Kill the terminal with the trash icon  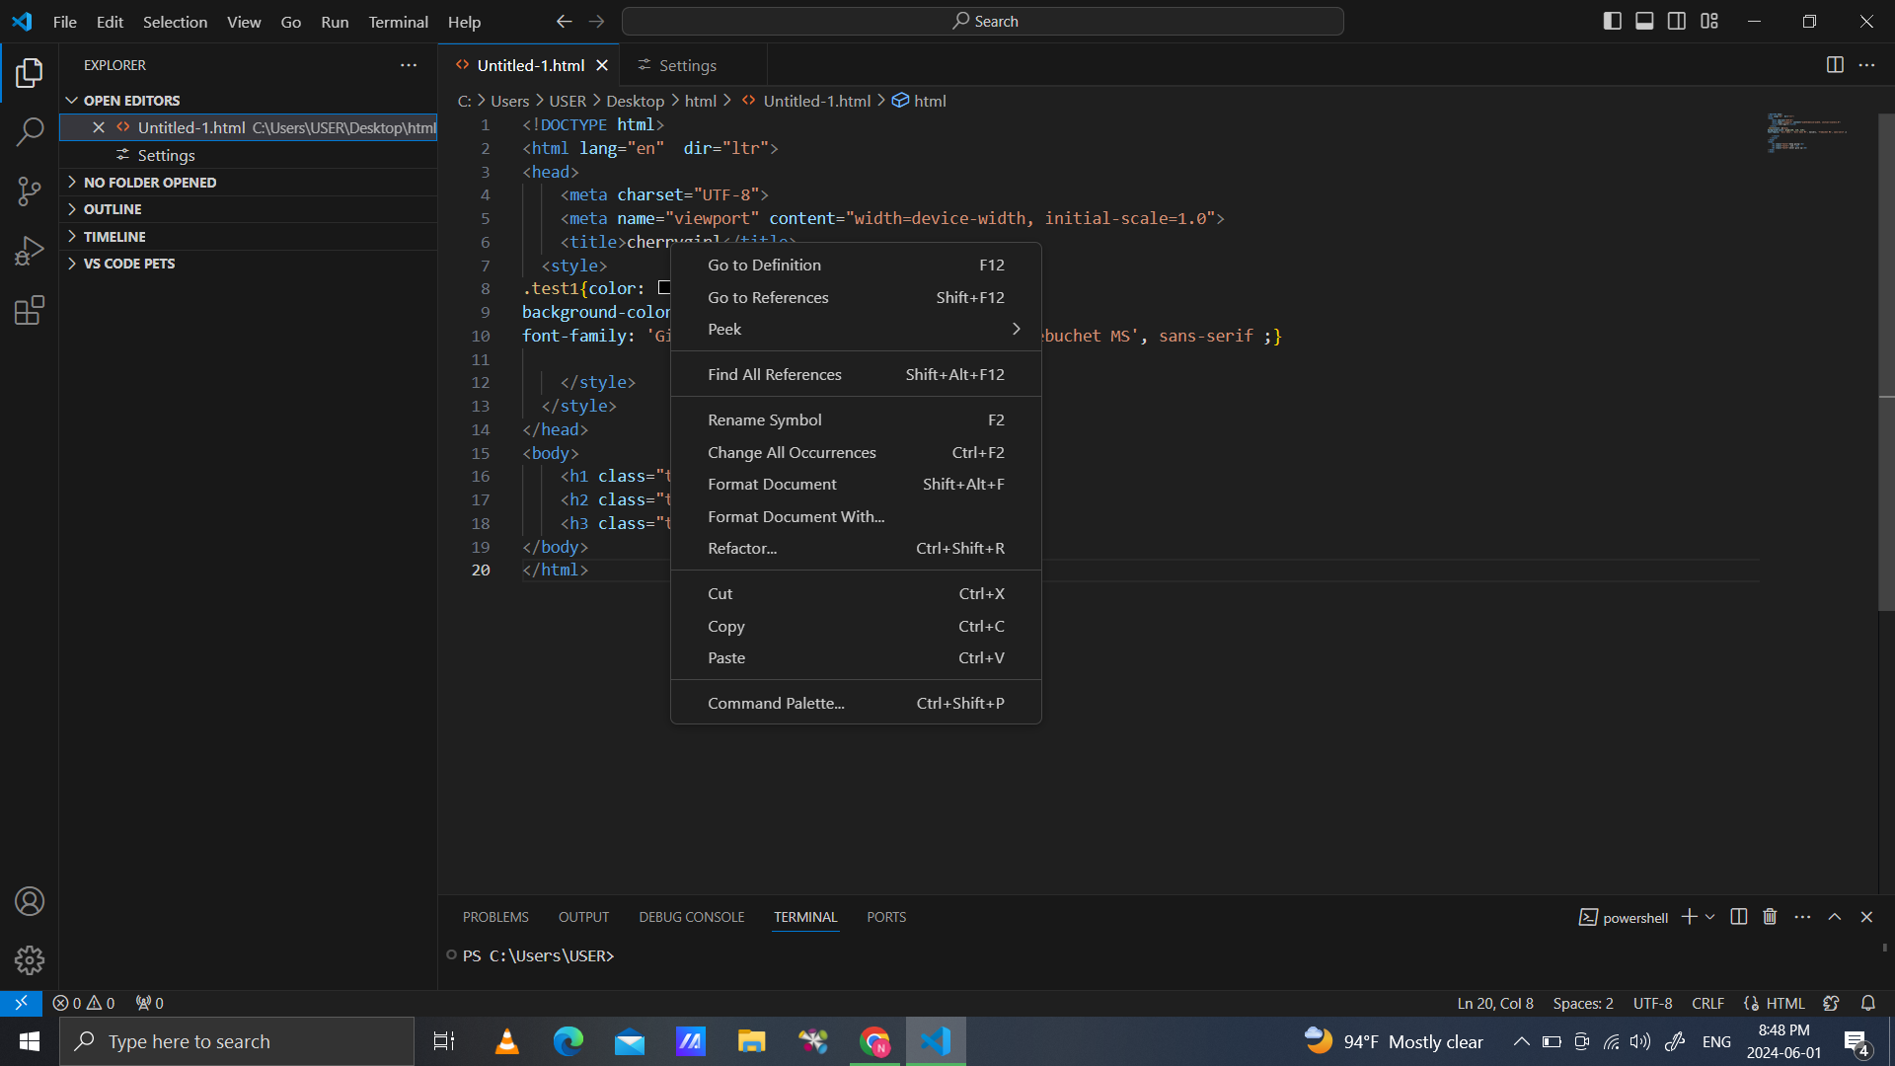(x=1770, y=917)
